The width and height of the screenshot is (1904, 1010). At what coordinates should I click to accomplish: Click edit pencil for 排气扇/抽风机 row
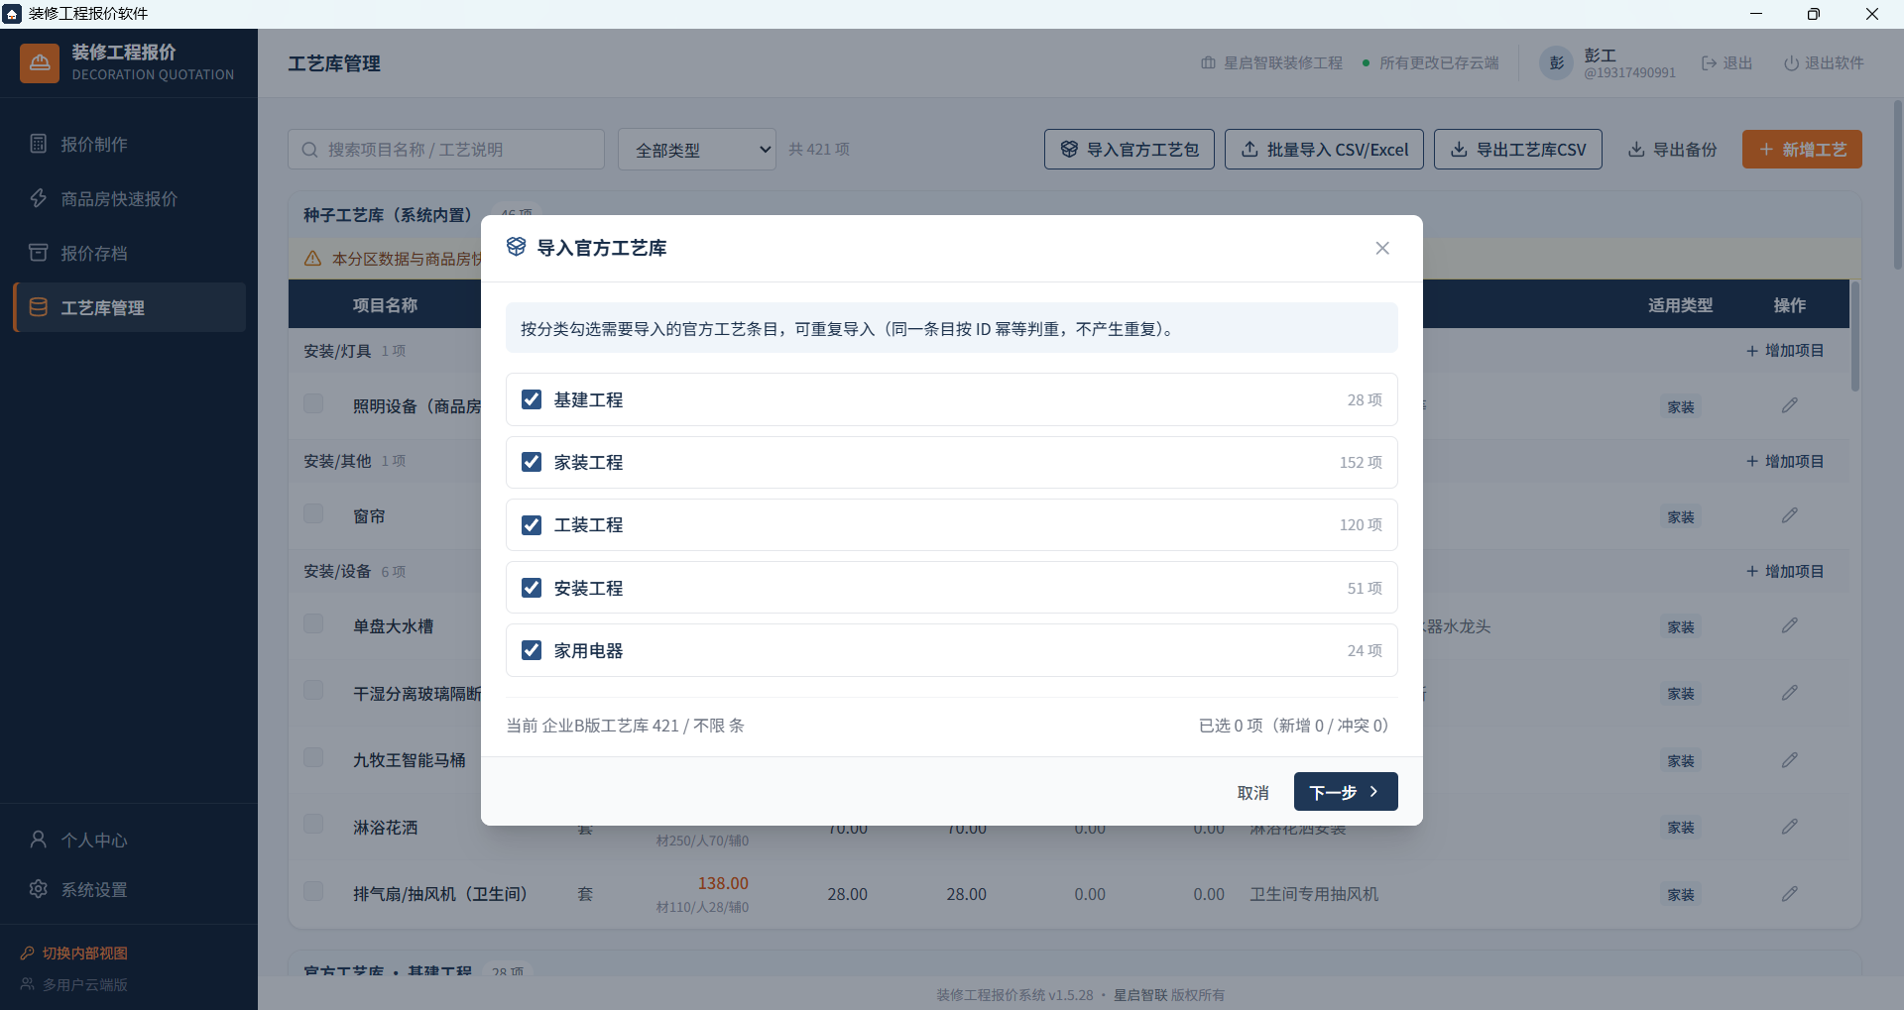click(1789, 894)
